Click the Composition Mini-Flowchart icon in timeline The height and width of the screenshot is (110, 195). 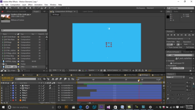point(39,79)
